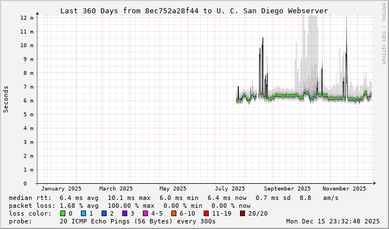Select the red 11-19 loss swatch
Screen dimensions: 389x229
point(206,213)
